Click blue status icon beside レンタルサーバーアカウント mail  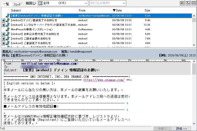(4, 25)
